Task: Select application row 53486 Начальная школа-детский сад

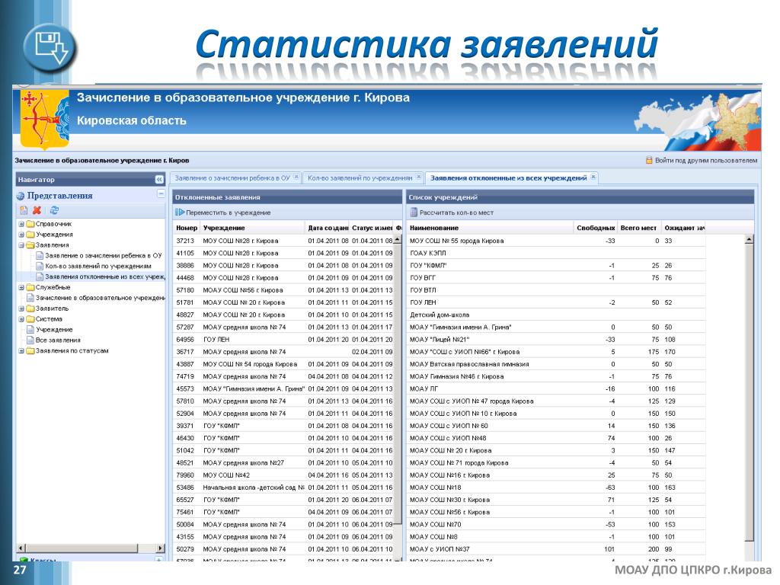Action: (x=283, y=487)
